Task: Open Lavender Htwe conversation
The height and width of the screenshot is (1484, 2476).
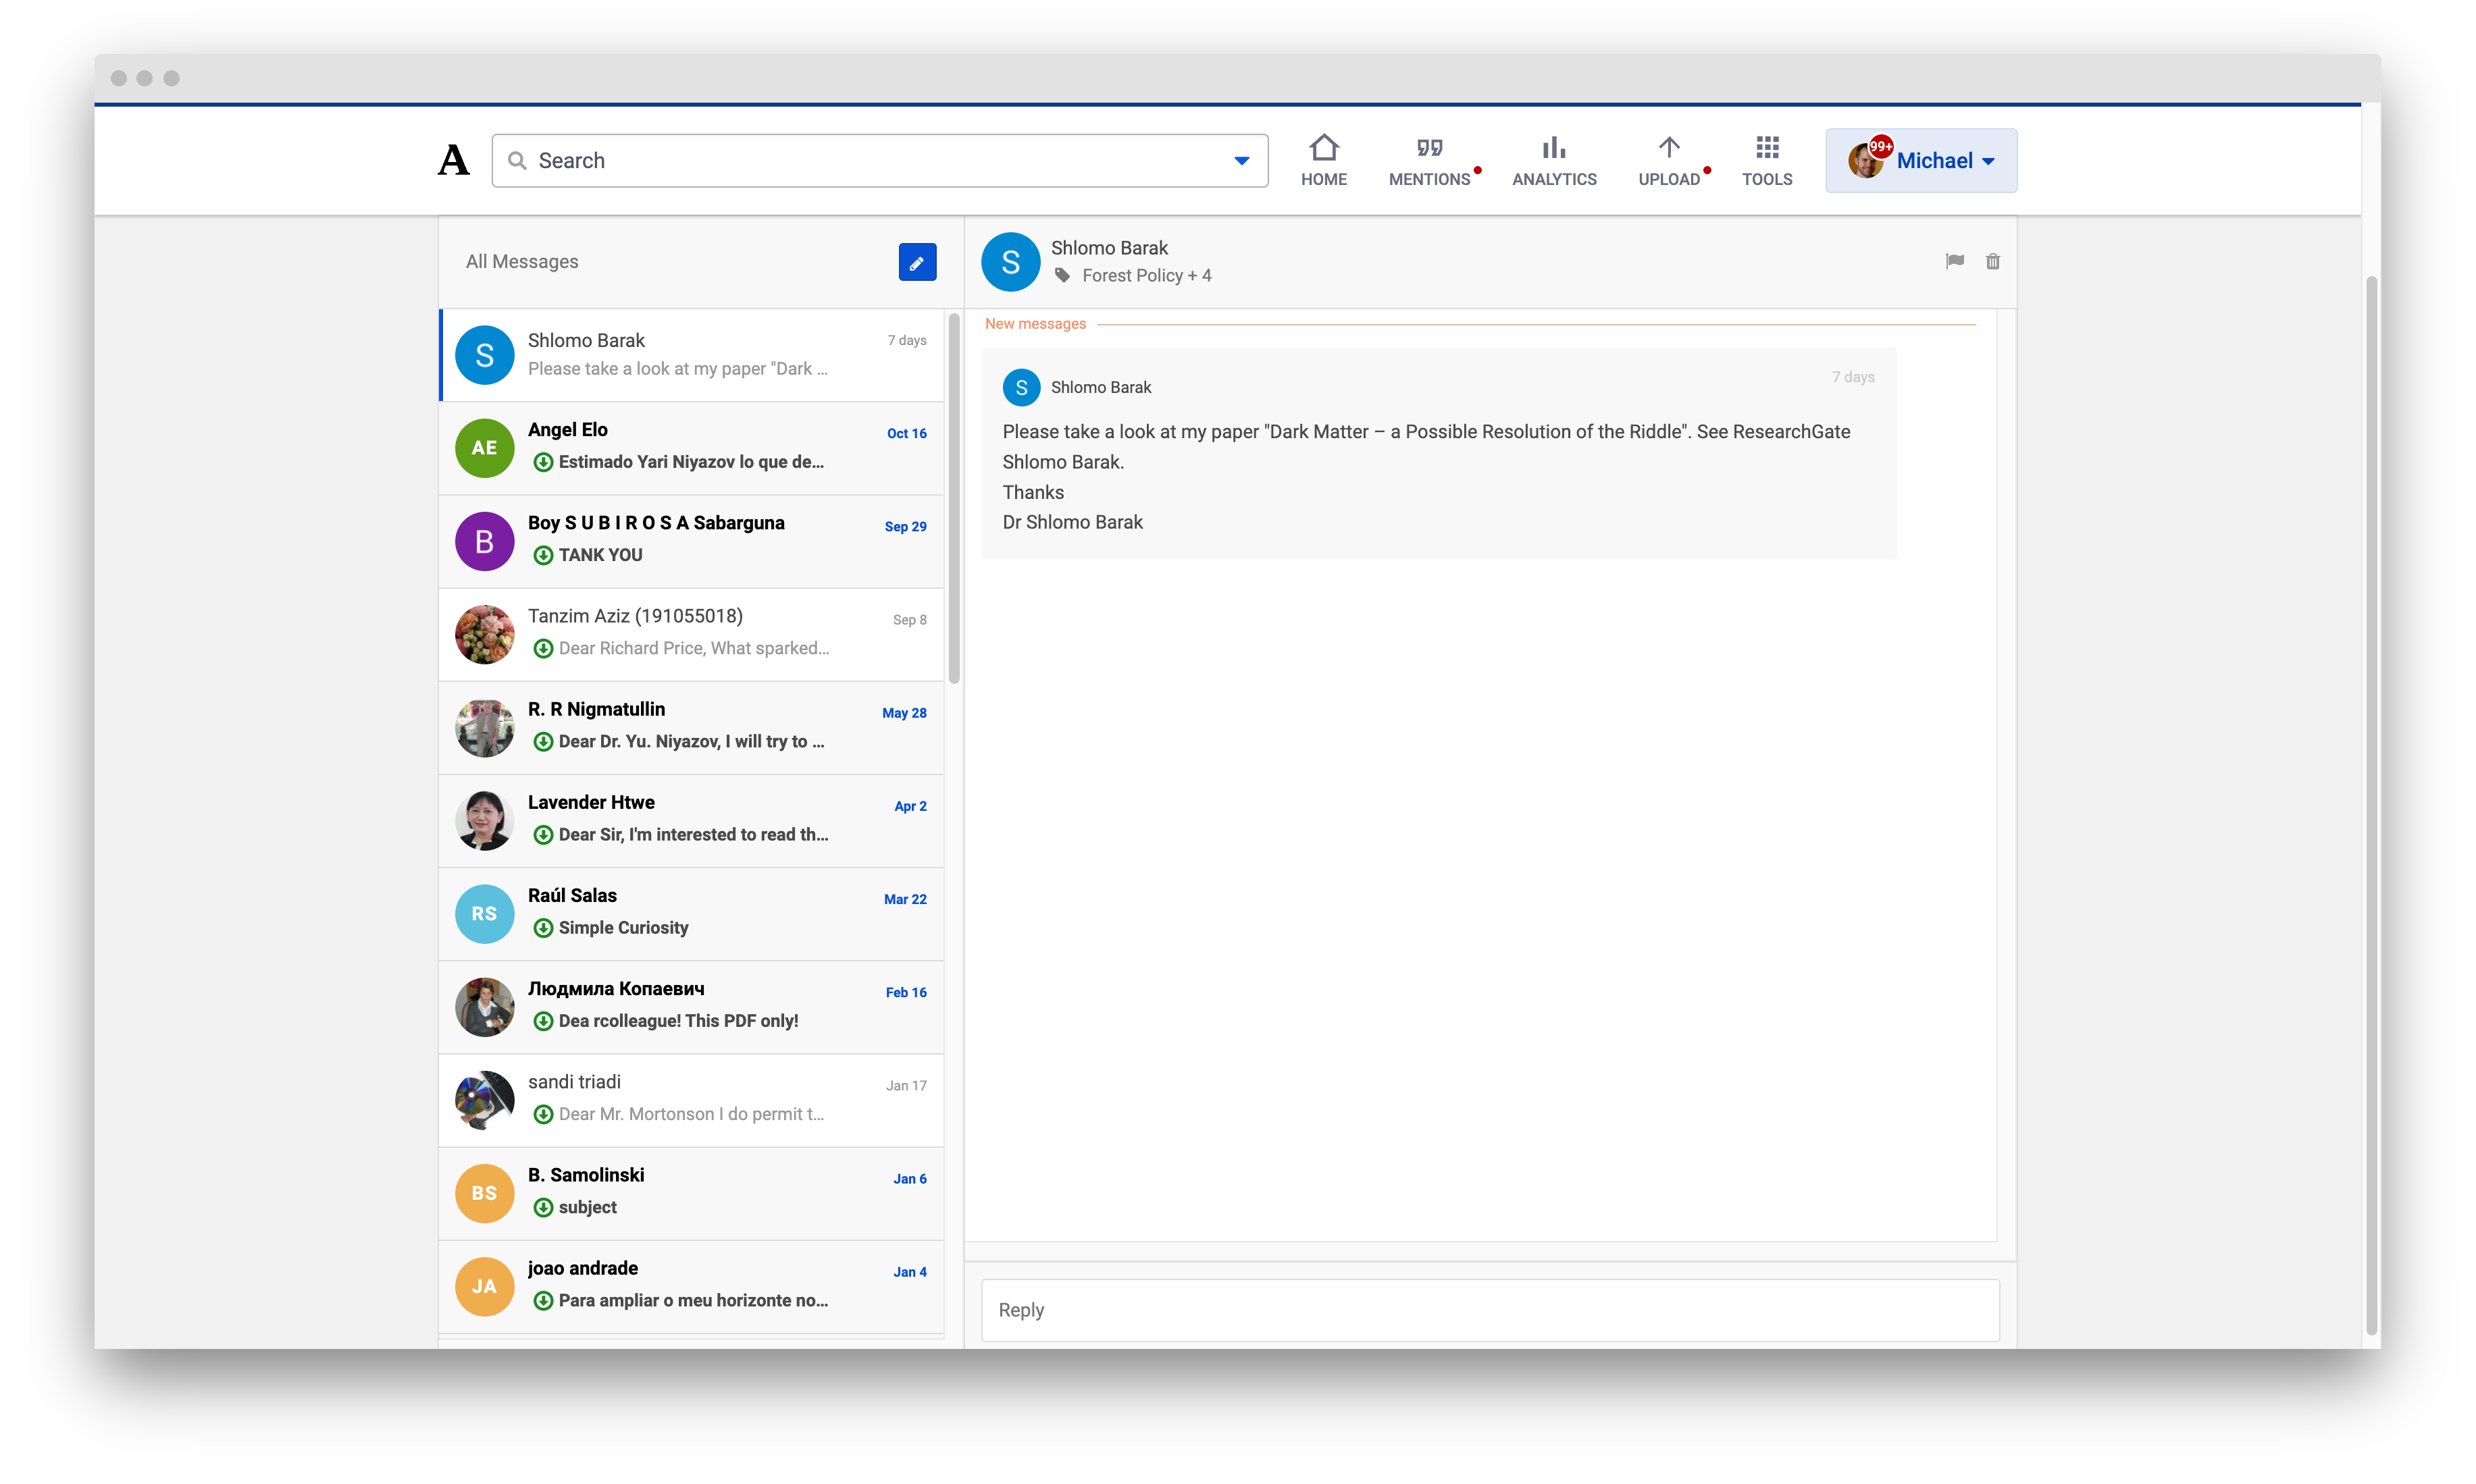Action: [692, 820]
